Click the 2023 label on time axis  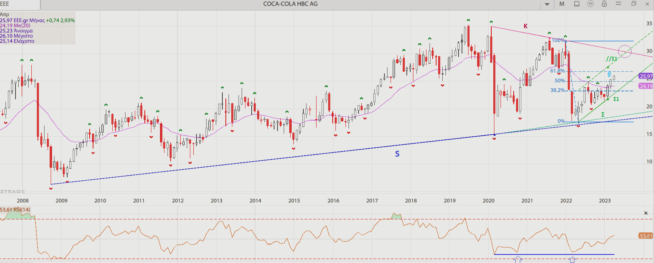tap(605, 201)
